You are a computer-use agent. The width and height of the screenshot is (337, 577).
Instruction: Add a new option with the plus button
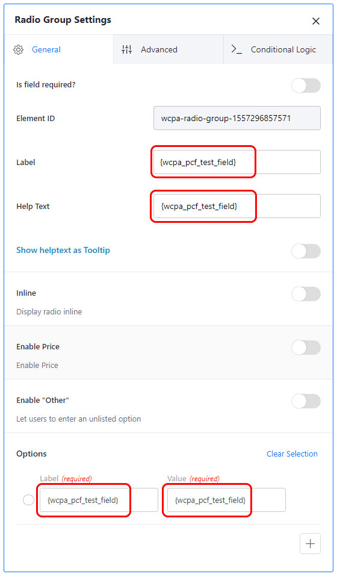tap(310, 543)
